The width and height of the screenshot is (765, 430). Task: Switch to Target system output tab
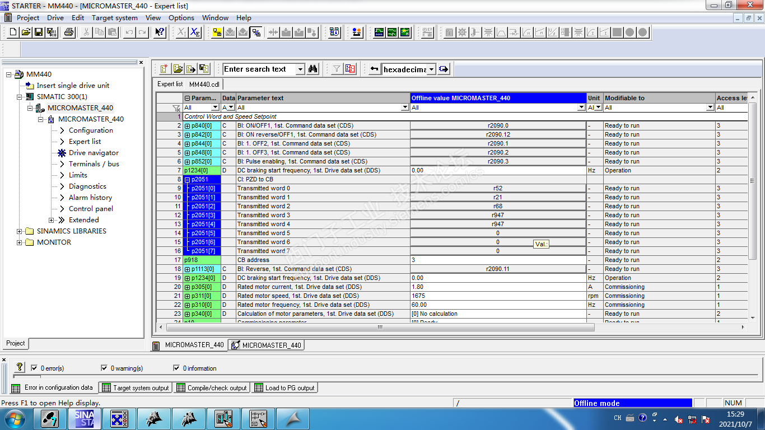click(x=136, y=387)
